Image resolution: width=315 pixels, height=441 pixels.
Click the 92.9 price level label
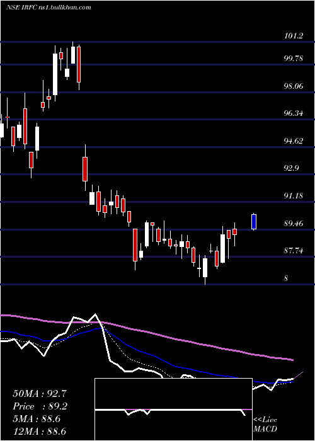coord(292,168)
